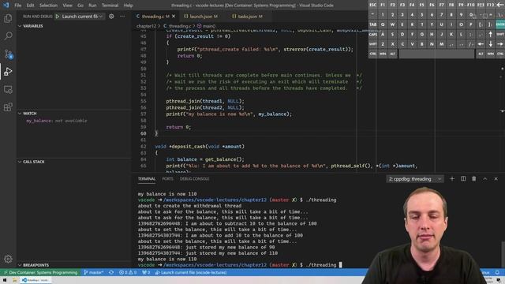The height and width of the screenshot is (284, 505).
Task: Split the terminal panel
Action: (463, 179)
